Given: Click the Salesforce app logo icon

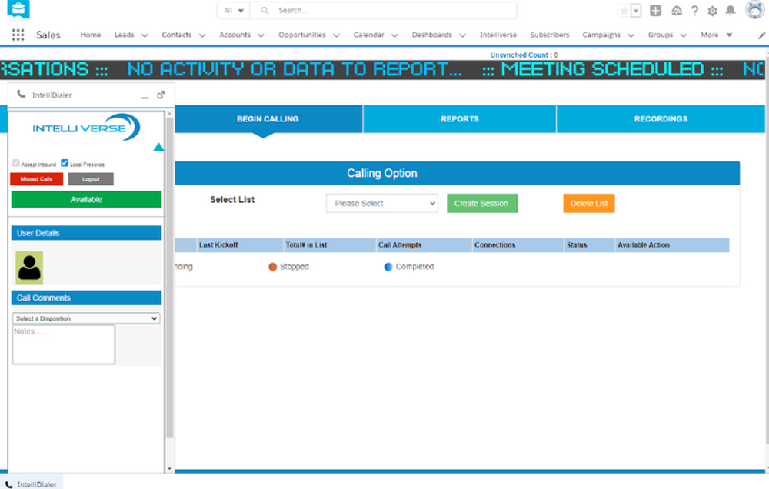Looking at the screenshot, I should pos(18,9).
